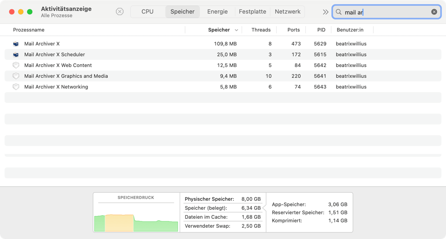Open the Netzwerk tab
446x239 pixels.
point(287,12)
